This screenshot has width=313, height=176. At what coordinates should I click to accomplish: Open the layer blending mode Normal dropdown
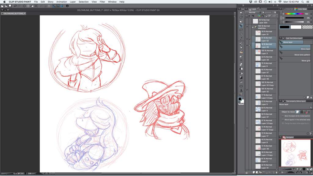pos(253,12)
